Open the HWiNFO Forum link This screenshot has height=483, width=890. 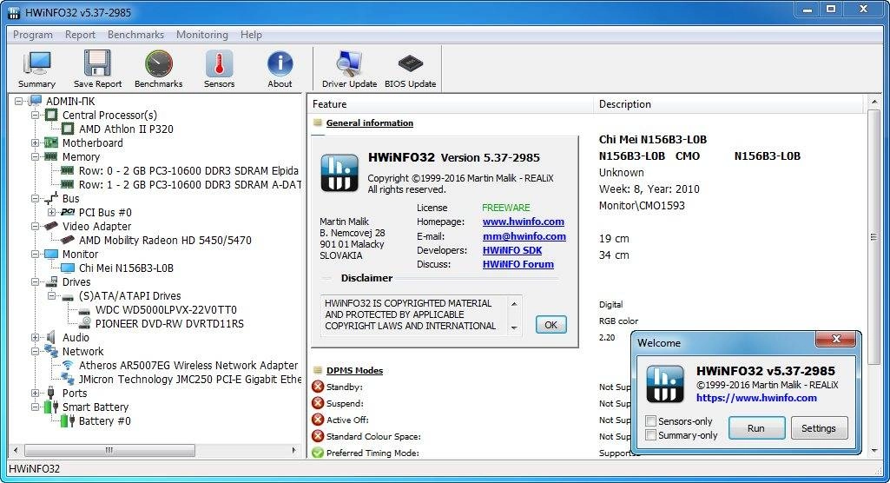click(518, 264)
